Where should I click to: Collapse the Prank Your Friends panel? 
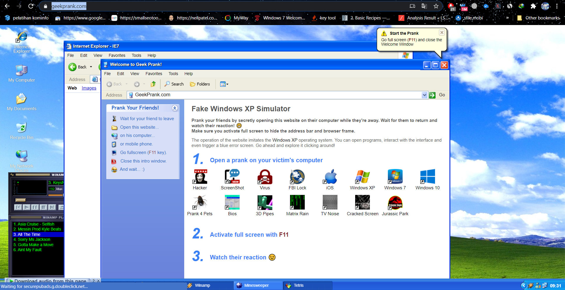[175, 108]
